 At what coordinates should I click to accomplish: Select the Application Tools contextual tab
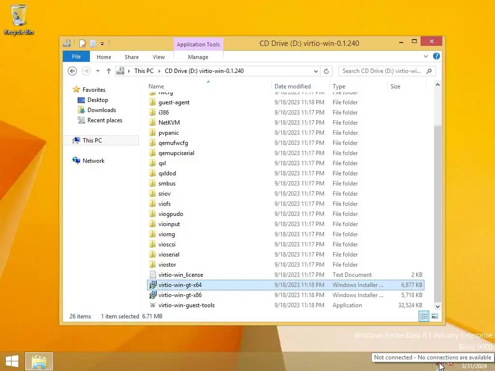click(198, 44)
